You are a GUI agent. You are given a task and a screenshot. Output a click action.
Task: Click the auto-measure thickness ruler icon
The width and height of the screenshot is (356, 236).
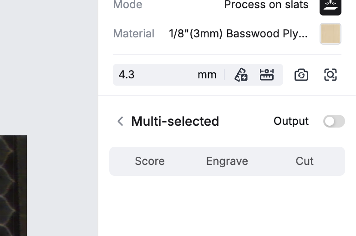point(241,75)
